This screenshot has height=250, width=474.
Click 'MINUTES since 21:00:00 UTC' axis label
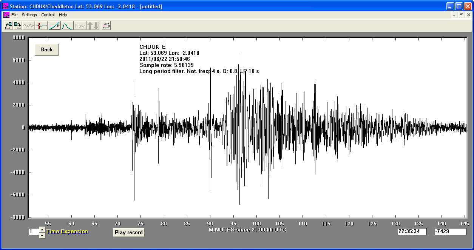tap(247, 230)
